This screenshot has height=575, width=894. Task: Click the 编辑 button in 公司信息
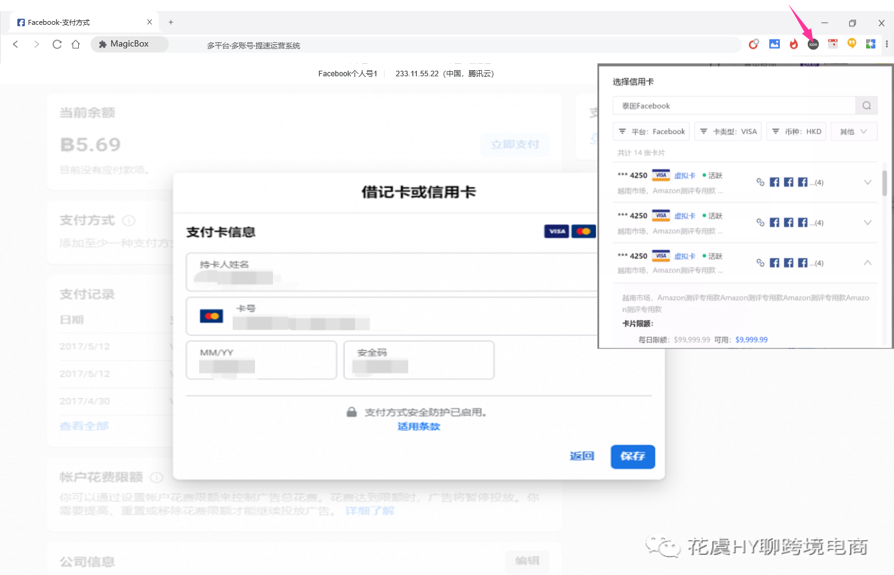[527, 561]
